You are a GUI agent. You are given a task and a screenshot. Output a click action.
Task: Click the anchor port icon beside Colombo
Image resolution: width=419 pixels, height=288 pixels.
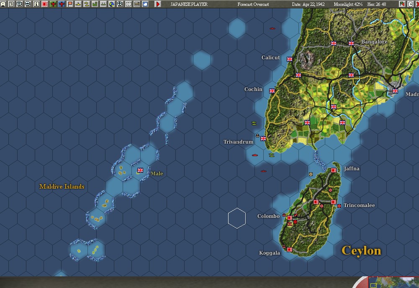[x=284, y=215]
